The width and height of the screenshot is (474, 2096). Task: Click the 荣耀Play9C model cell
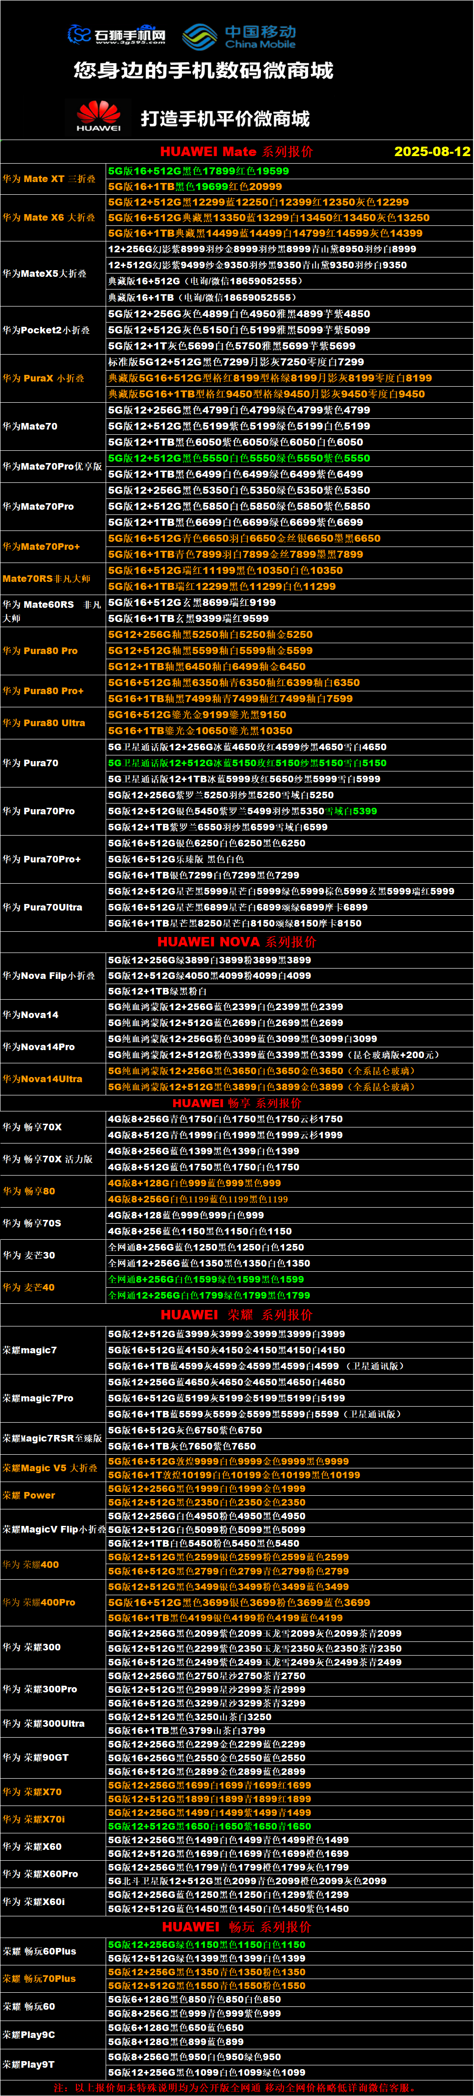coord(53,2034)
